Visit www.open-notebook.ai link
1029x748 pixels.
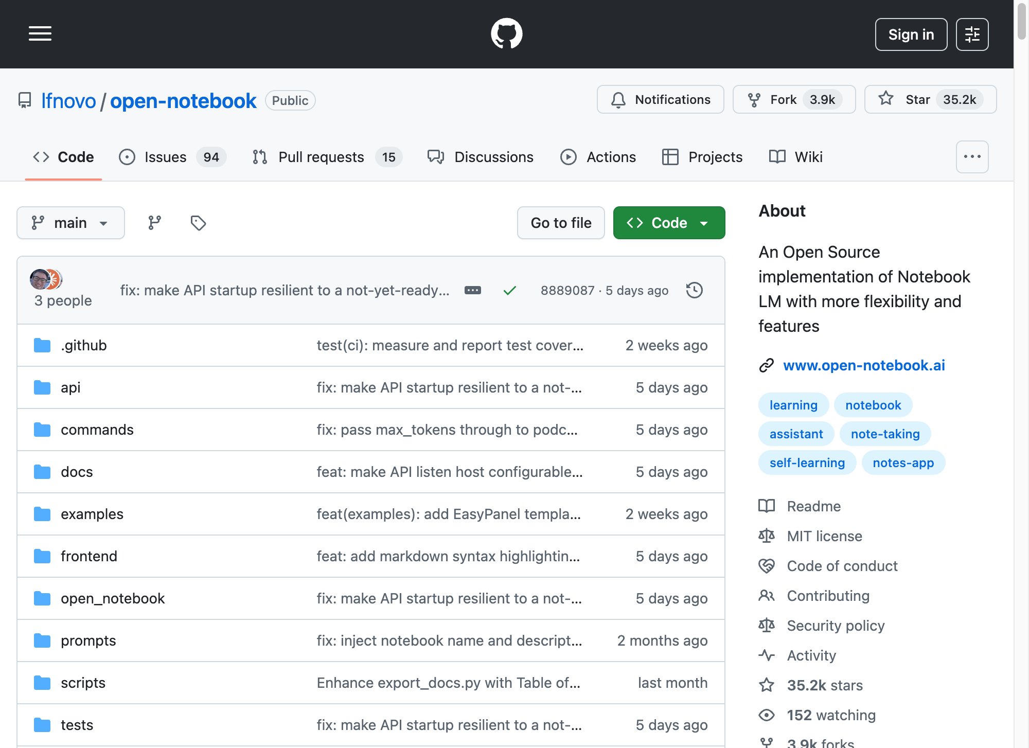(x=864, y=365)
